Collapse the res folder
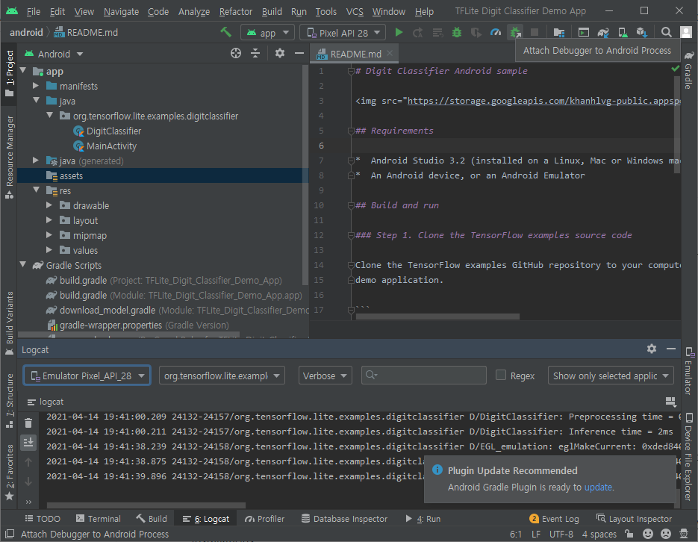 tap(36, 190)
